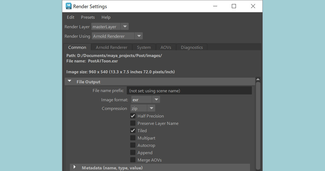325x171 pixels.
Task: Click the Image size: 960 x 540 text
Action: pyautogui.click(x=121, y=72)
